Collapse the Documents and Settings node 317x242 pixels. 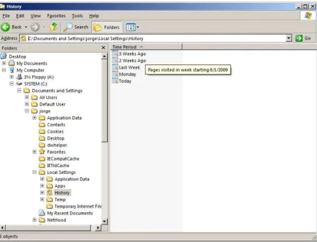coord(19,90)
